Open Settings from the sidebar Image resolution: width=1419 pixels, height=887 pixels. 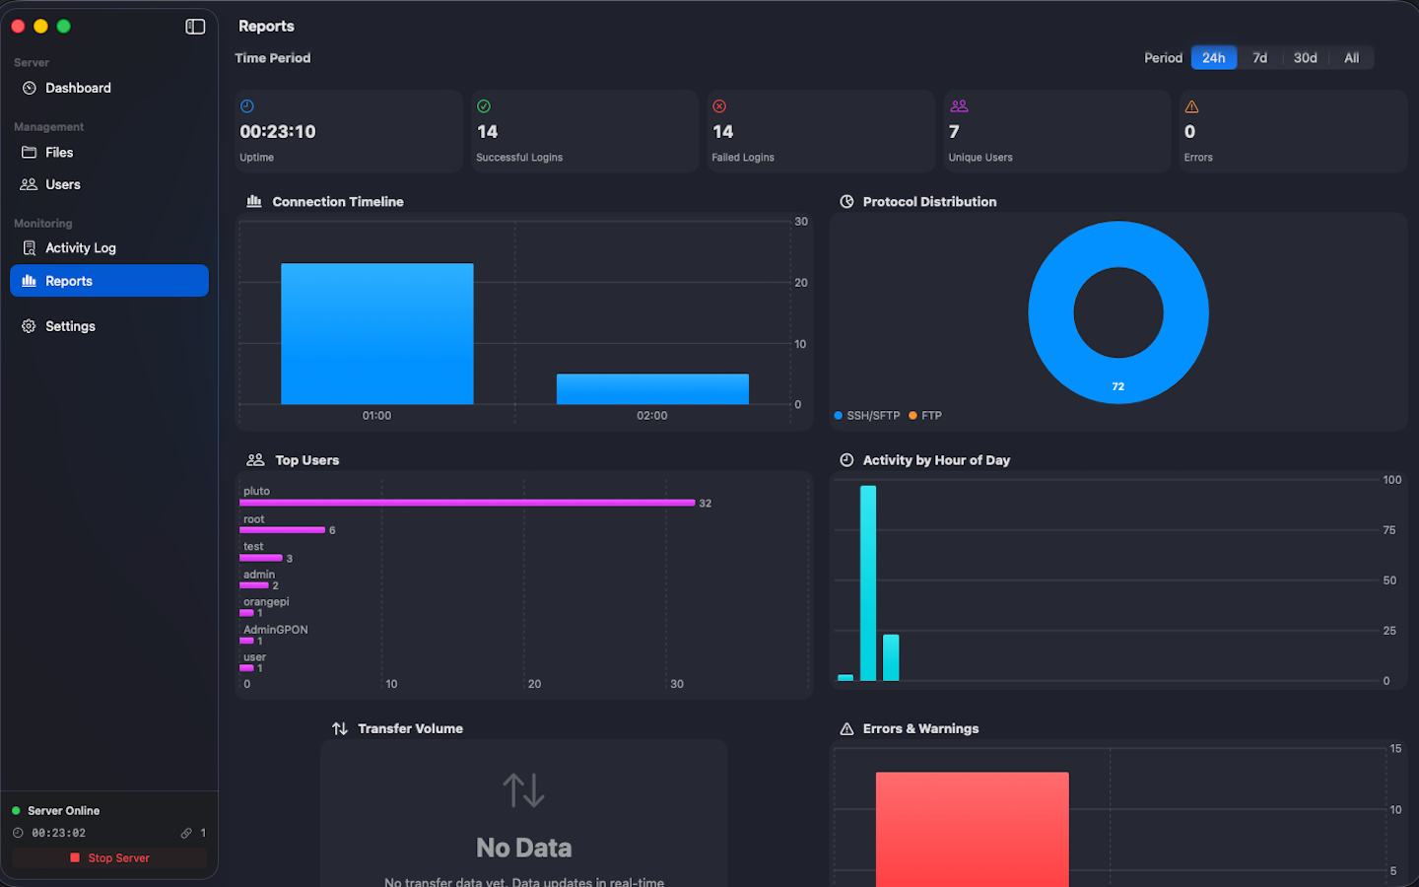point(70,326)
